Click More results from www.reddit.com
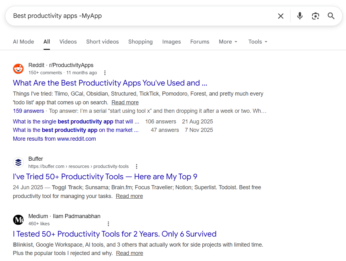 (x=54, y=138)
